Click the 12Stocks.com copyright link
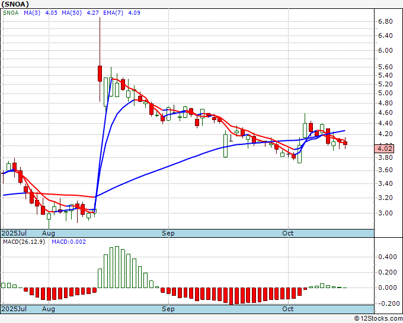Image resolution: width=403 pixels, height=323 pixels. (378, 319)
